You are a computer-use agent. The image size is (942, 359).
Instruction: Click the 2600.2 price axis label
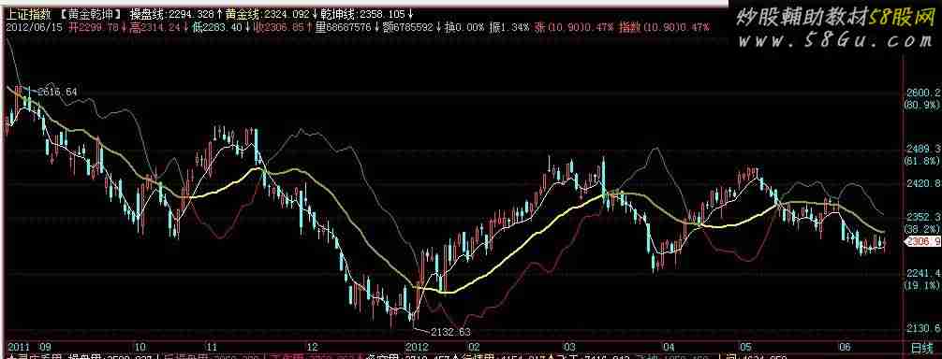[x=922, y=93]
